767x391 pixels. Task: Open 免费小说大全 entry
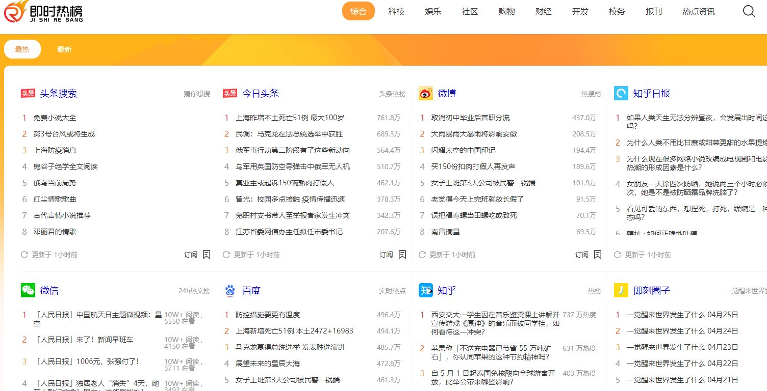coord(55,118)
